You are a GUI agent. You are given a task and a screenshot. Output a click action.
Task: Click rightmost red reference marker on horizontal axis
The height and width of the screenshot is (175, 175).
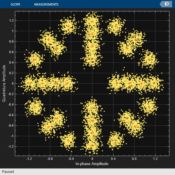click(154, 83)
